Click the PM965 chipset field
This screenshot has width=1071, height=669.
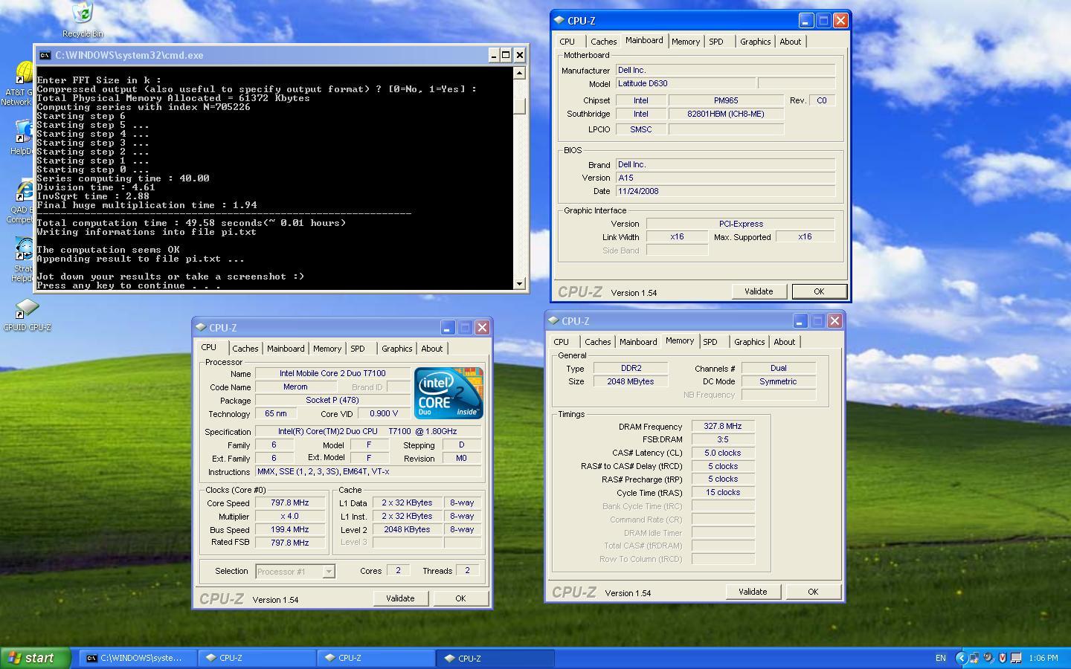[x=726, y=100]
